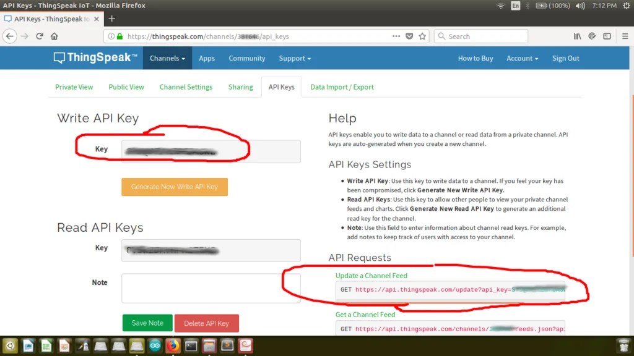Expand the Account dropdown menu

click(x=523, y=58)
